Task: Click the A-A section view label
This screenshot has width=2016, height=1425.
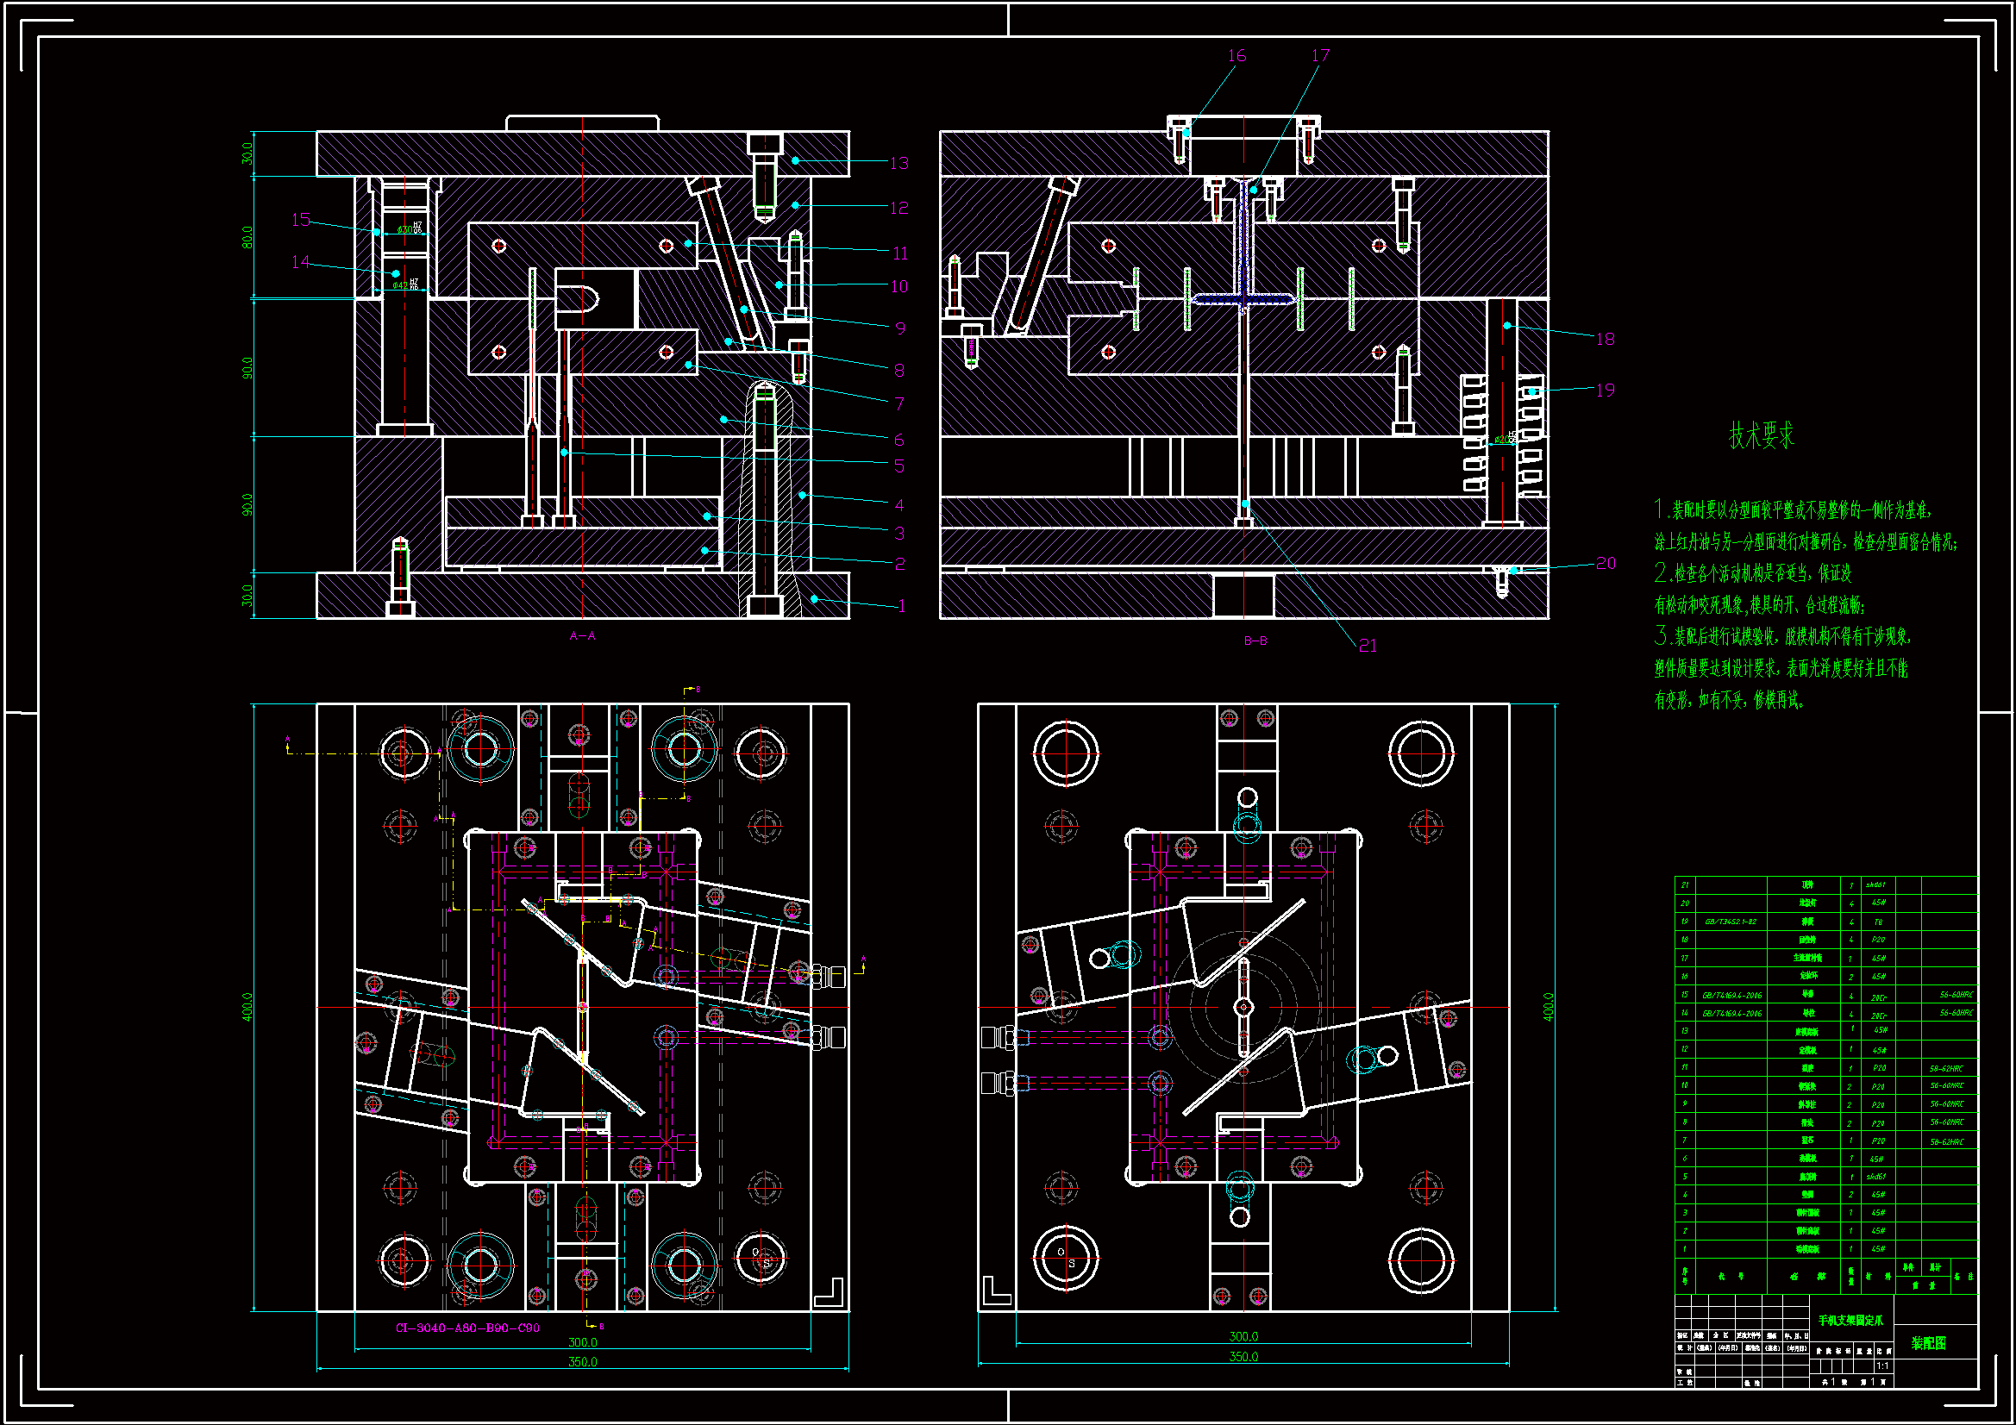Action: [x=582, y=635]
